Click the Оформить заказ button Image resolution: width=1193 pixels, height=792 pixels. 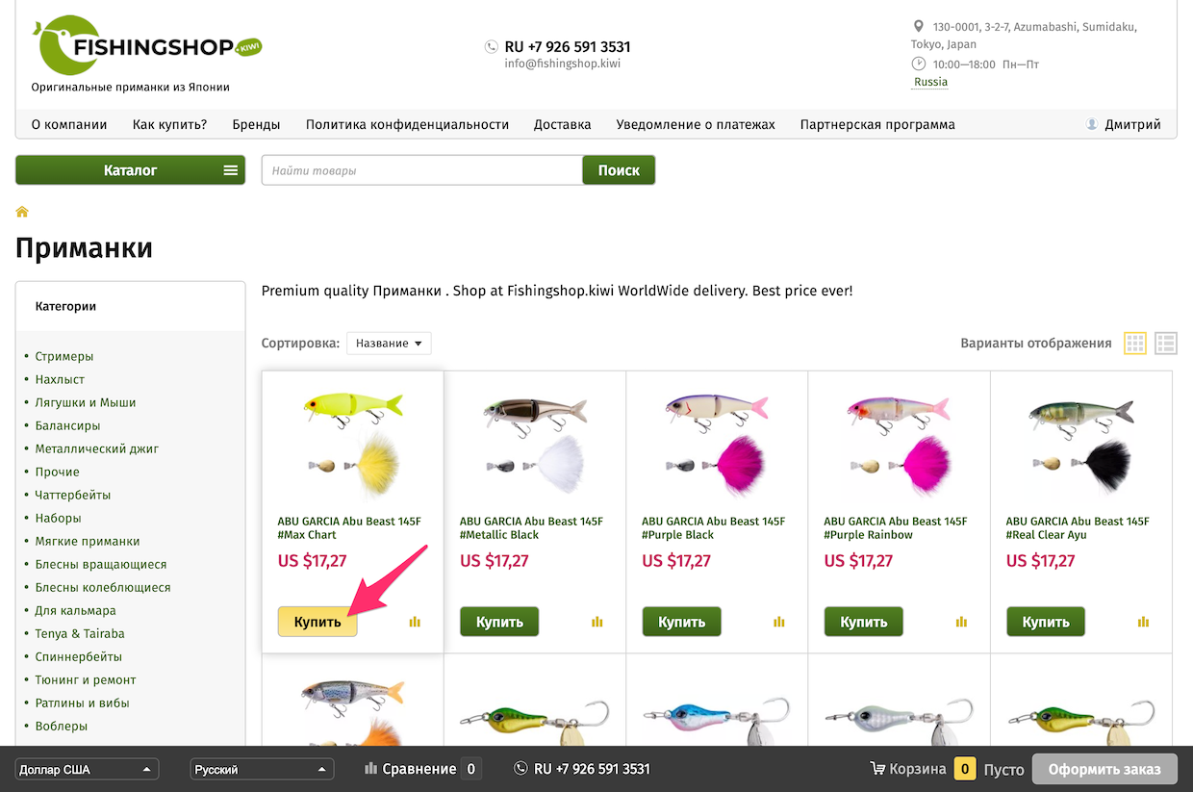pyautogui.click(x=1104, y=769)
